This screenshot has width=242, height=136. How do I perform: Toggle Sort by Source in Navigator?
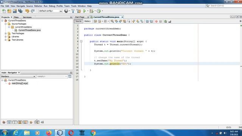[x=42, y=122]
